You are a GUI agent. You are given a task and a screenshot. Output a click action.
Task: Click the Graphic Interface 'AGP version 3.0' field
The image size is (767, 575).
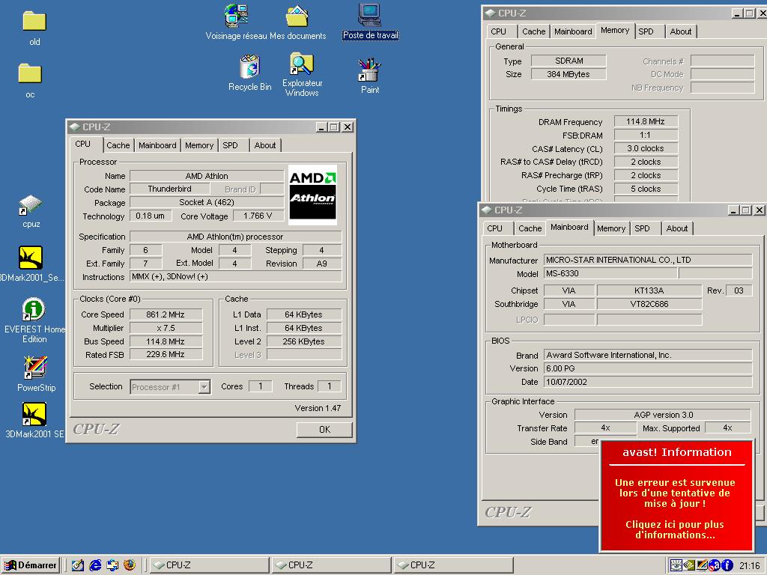click(x=663, y=415)
